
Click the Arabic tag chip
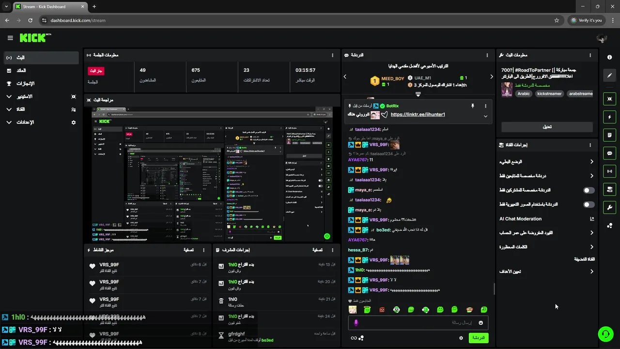pos(524,94)
